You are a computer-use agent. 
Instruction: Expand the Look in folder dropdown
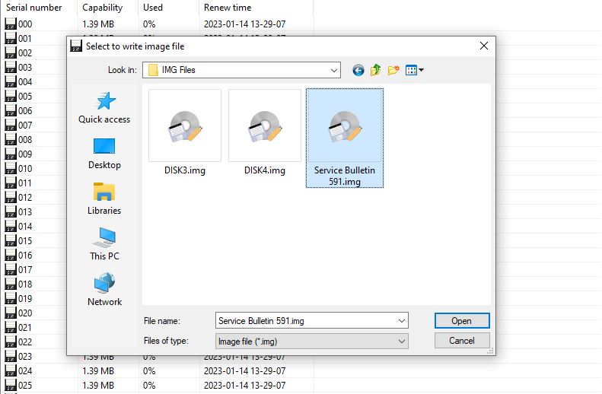pyautogui.click(x=334, y=70)
